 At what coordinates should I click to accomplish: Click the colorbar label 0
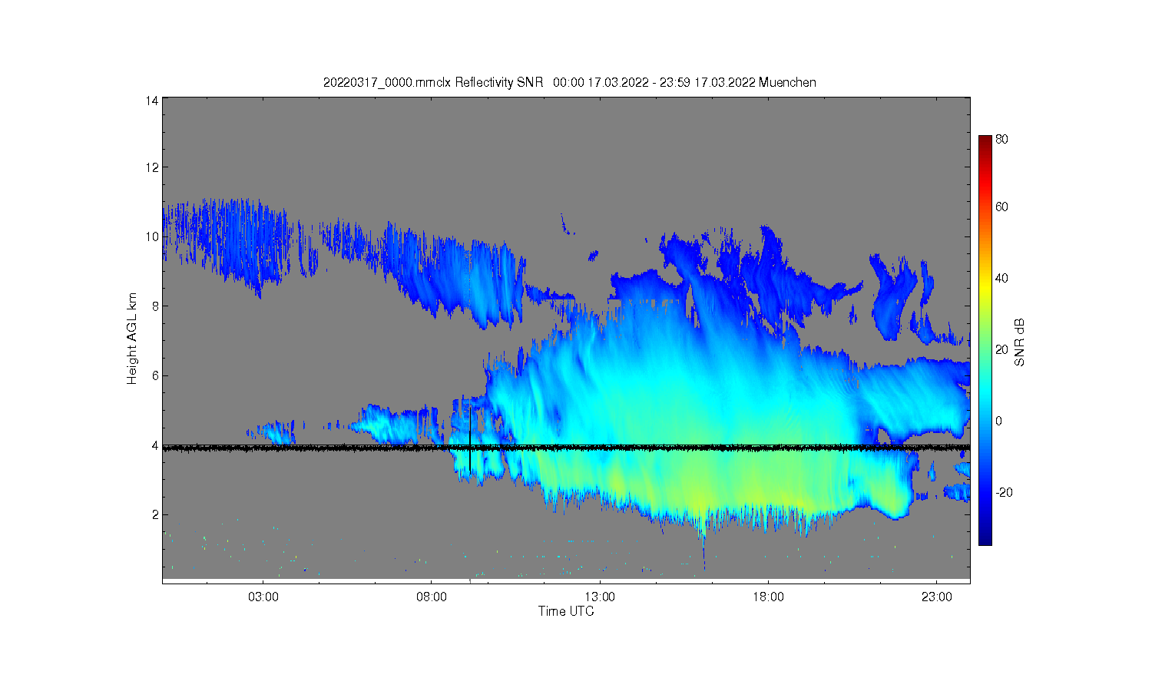coord(998,421)
